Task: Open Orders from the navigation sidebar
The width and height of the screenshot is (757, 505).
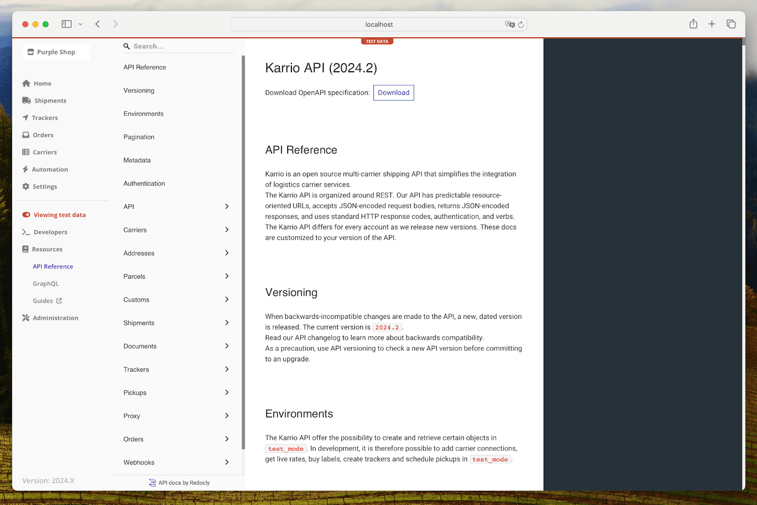Action: point(43,135)
